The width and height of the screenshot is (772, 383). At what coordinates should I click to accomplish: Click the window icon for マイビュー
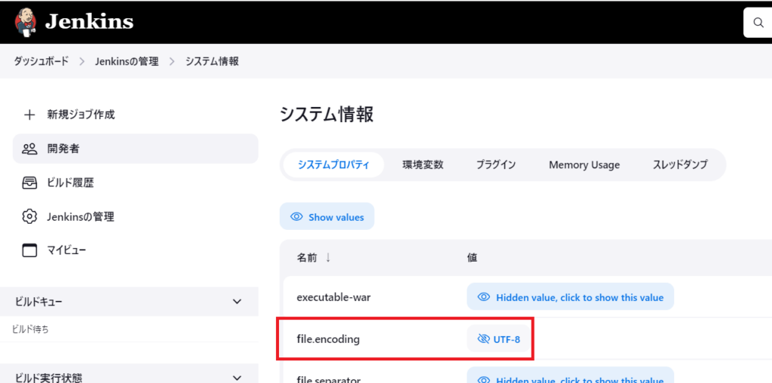29,250
